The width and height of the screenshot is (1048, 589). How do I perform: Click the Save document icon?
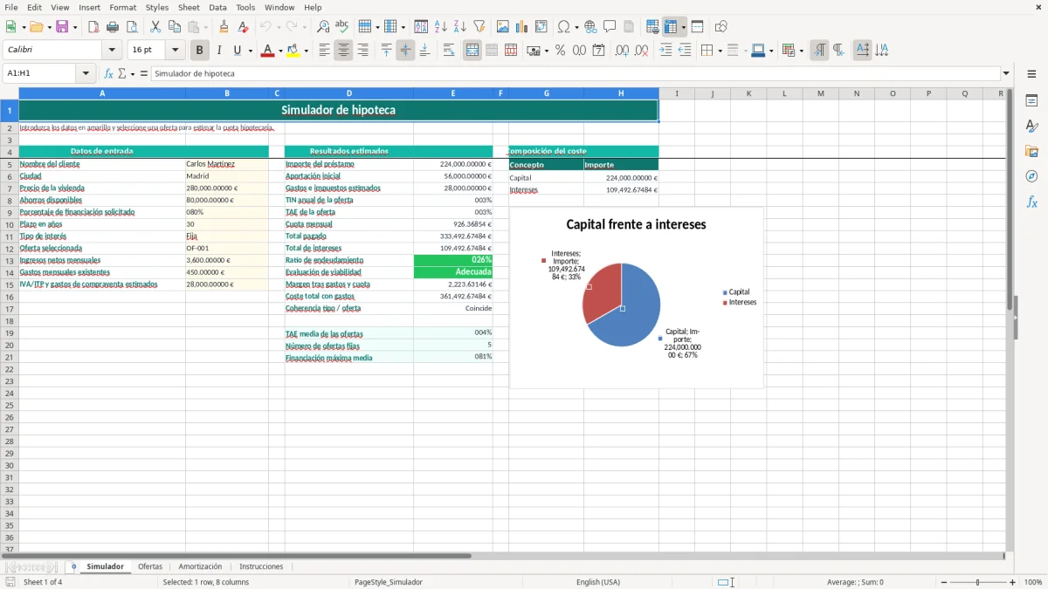[62, 27]
